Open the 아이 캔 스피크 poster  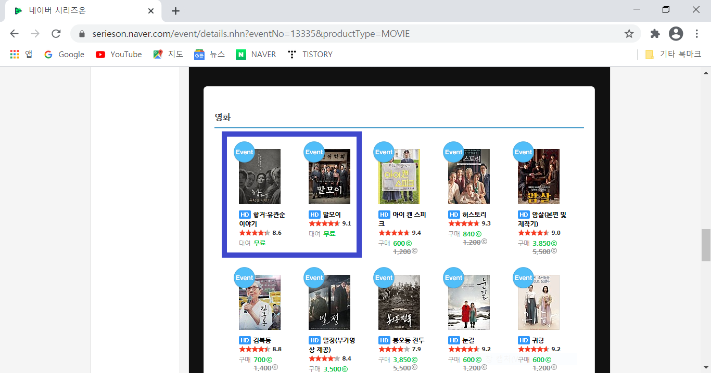(399, 177)
